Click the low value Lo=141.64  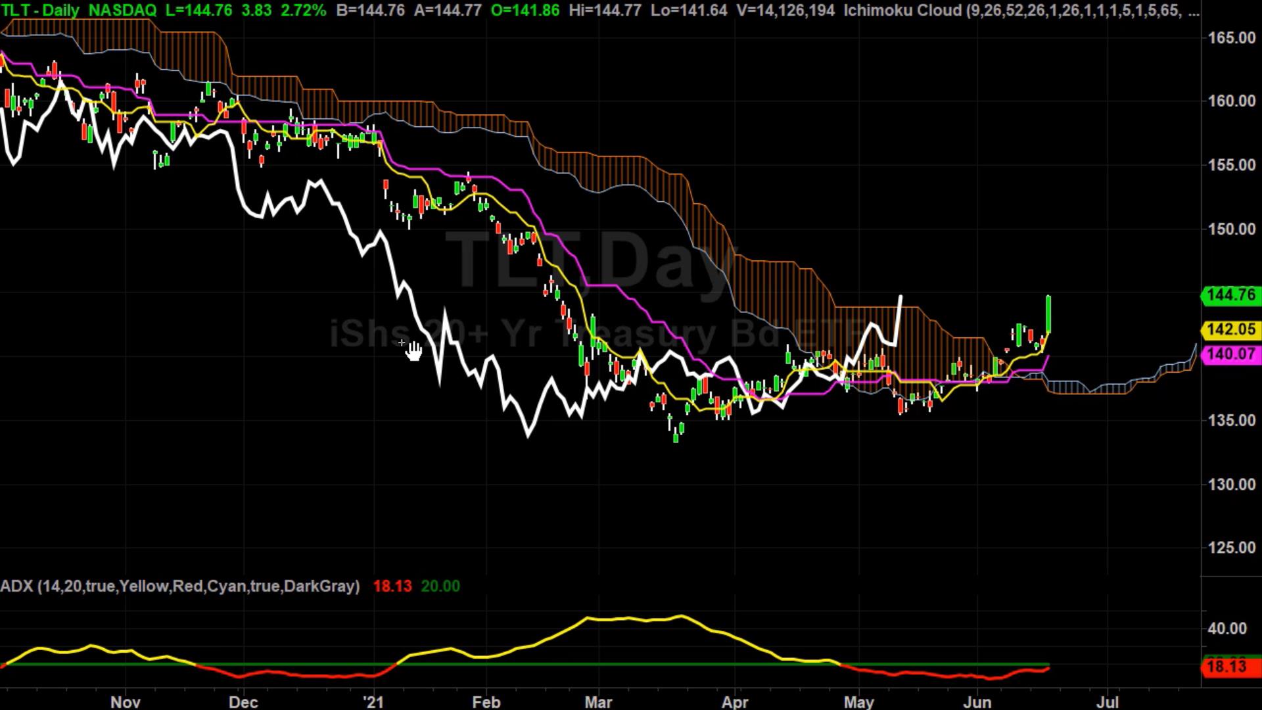coord(688,11)
